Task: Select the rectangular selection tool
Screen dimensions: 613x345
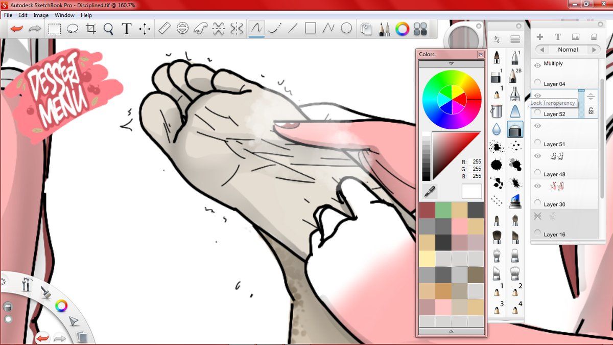Action: tap(54, 29)
